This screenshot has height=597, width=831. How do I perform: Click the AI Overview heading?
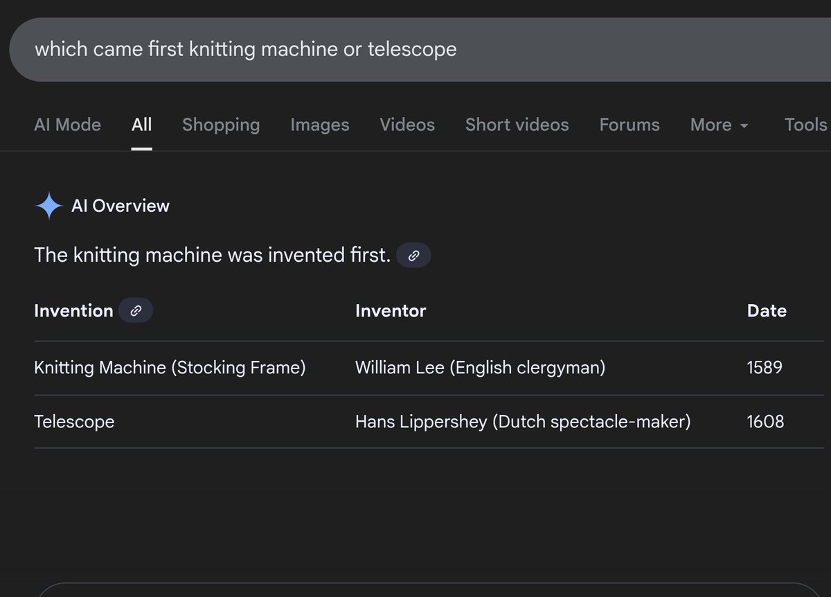pos(120,206)
